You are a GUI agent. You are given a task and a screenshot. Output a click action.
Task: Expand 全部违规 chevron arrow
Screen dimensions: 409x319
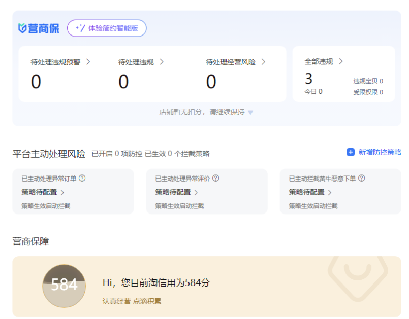coord(341,61)
